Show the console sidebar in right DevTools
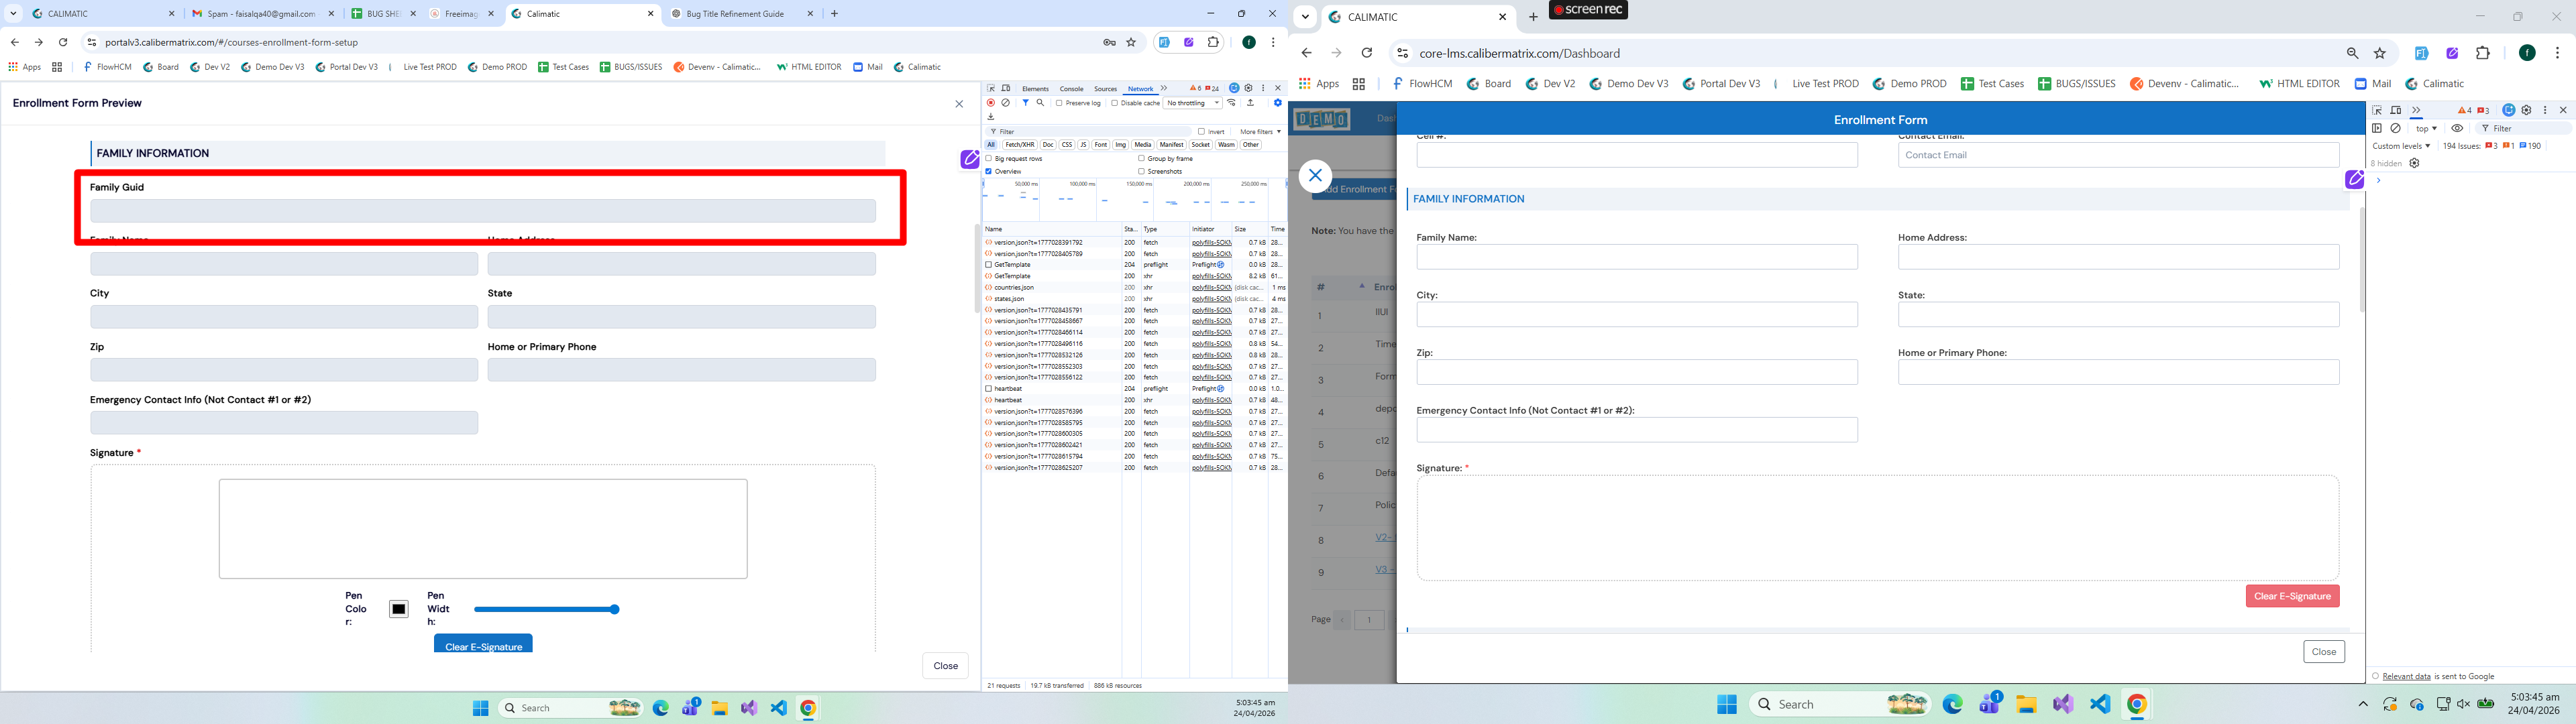Image resolution: width=2576 pixels, height=724 pixels. tap(2377, 129)
